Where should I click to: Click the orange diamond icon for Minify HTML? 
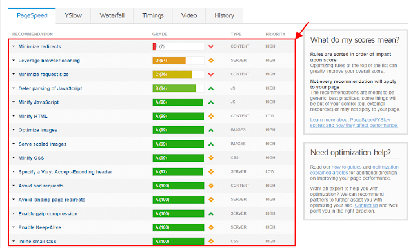point(211,116)
